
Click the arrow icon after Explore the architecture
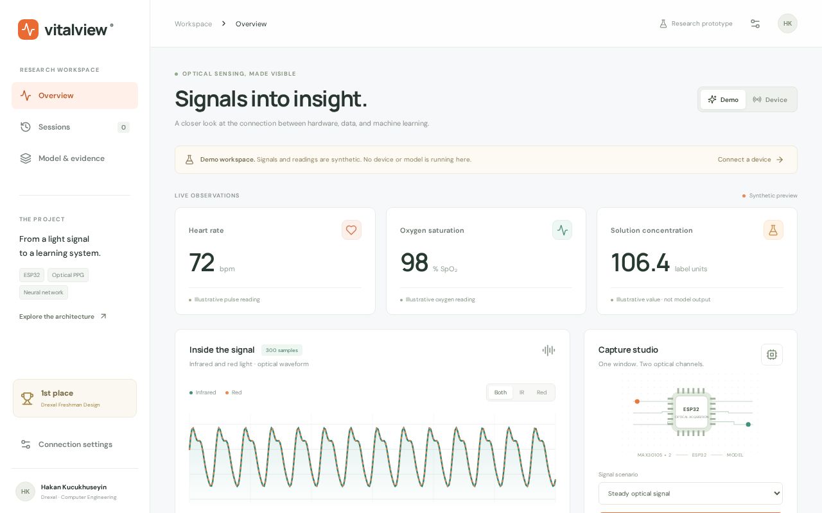(x=103, y=316)
